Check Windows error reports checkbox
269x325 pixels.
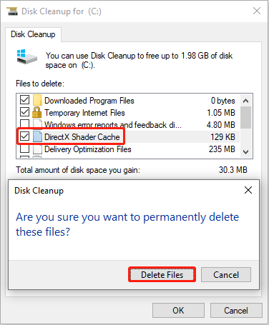click(24, 124)
